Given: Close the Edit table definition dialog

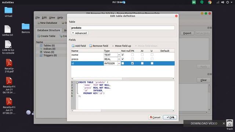Looking at the screenshot, I should [x=176, y=16].
